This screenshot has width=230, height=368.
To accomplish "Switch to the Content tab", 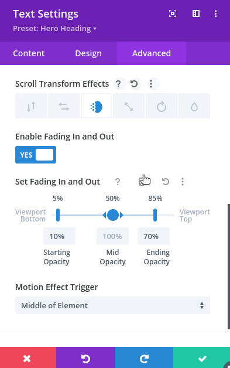I will click(x=29, y=53).
